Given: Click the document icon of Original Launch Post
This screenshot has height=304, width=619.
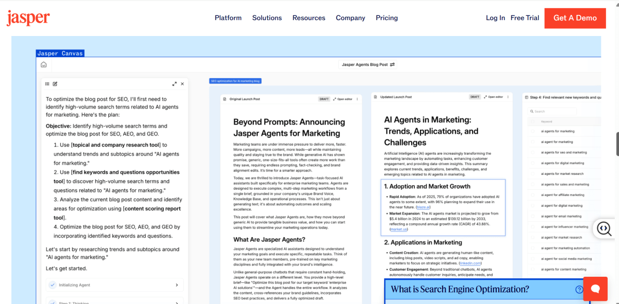Looking at the screenshot, I should pyautogui.click(x=225, y=99).
